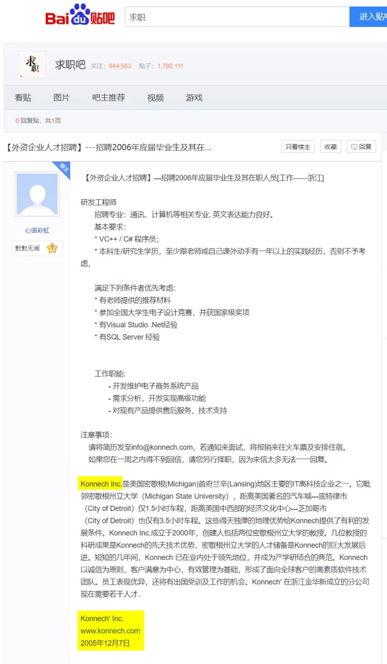387x664 pixels.
Task: Click the www.konnech.com URL text
Action: click(x=110, y=631)
